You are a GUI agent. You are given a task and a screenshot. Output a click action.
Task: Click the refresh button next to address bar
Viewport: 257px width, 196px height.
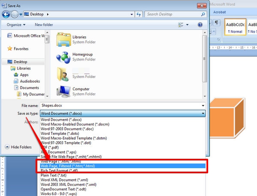pos(139,15)
